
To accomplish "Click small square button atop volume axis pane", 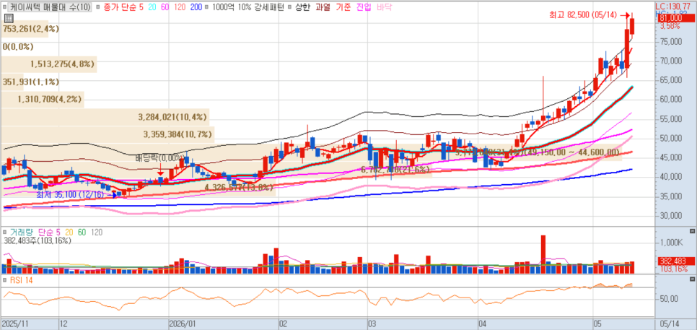I will click(x=692, y=231).
